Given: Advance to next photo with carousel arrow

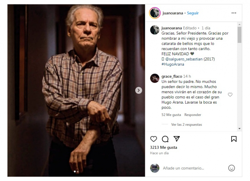Looking at the screenshot, I should [138, 90].
